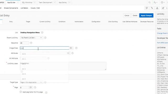Open the Target type dropdown
168x94 pixels.
[31, 82]
